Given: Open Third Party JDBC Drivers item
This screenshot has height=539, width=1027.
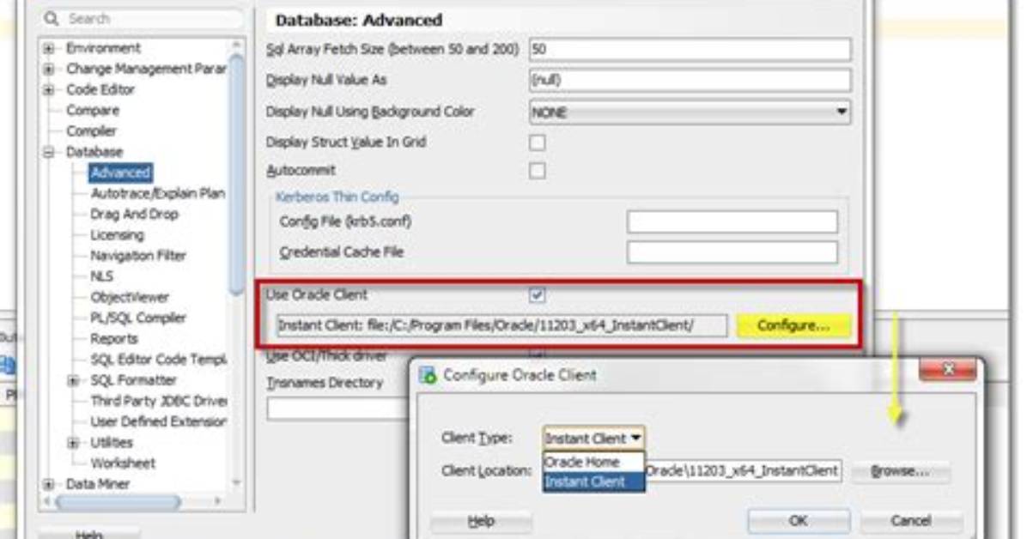Looking at the screenshot, I should 159,401.
